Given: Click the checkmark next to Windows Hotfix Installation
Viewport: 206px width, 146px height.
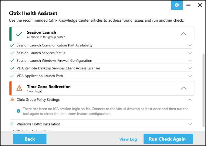Looking at the screenshot, I should coord(12,124).
